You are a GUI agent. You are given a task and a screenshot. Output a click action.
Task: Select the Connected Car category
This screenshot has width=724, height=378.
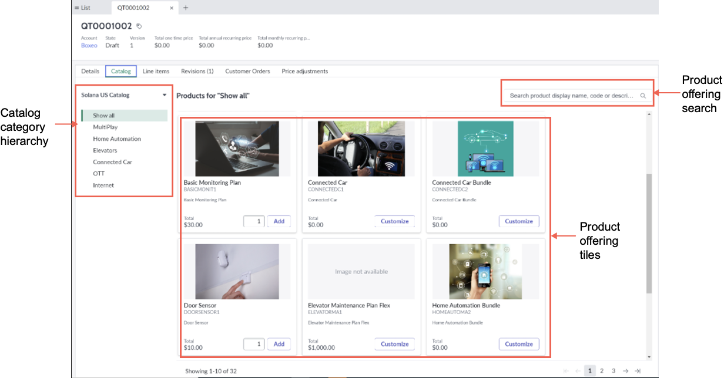click(x=112, y=162)
